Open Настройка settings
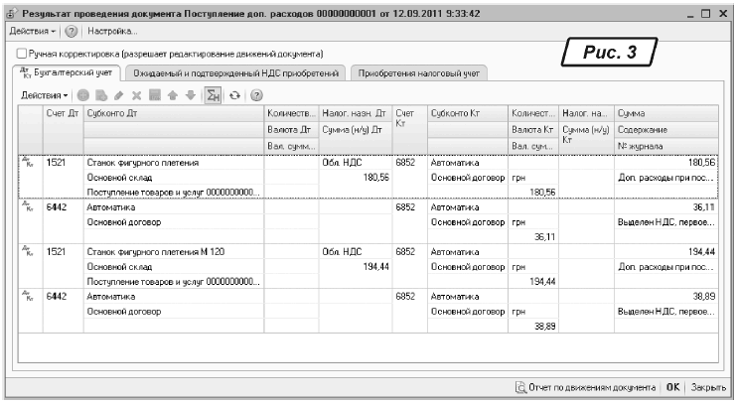The width and height of the screenshot is (737, 403). (112, 34)
